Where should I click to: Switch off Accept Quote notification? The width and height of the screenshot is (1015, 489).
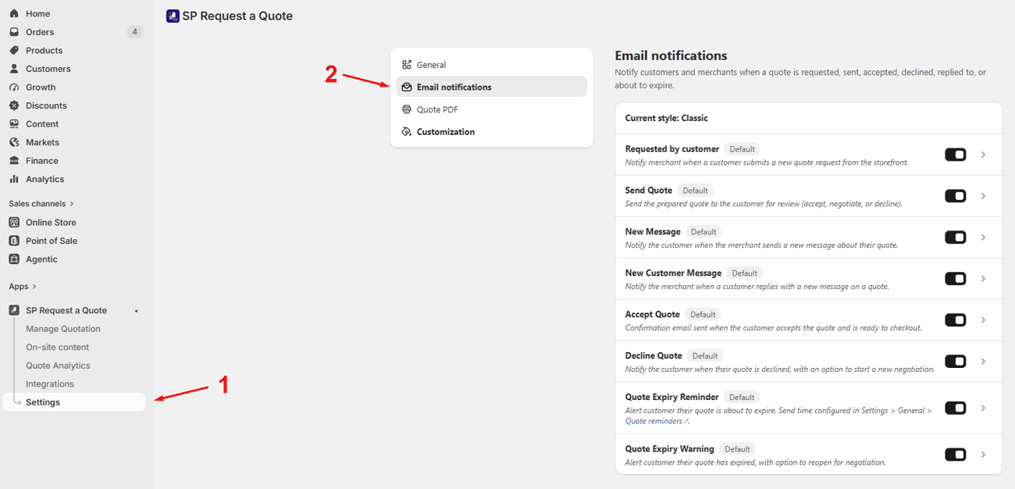[x=956, y=320]
